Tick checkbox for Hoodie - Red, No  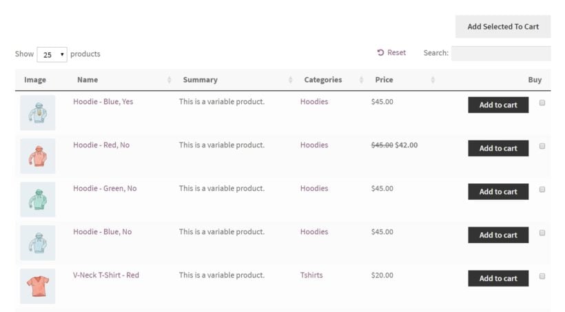(542, 146)
